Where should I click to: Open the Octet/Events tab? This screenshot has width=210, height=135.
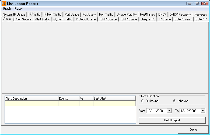(x=183, y=19)
